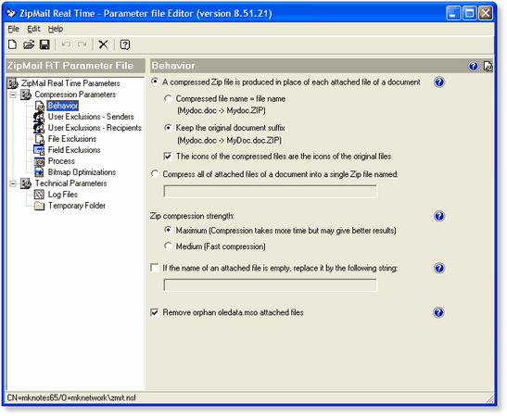Open the File menu

[13, 29]
